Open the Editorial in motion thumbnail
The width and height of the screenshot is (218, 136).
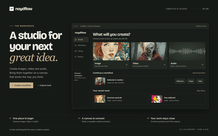click(100, 81)
